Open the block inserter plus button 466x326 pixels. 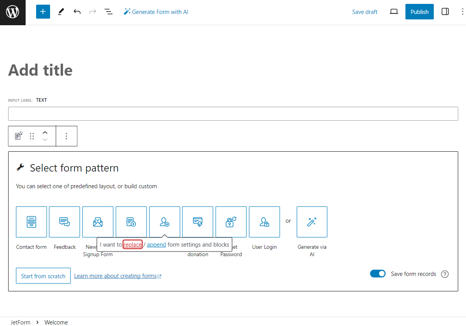point(43,12)
